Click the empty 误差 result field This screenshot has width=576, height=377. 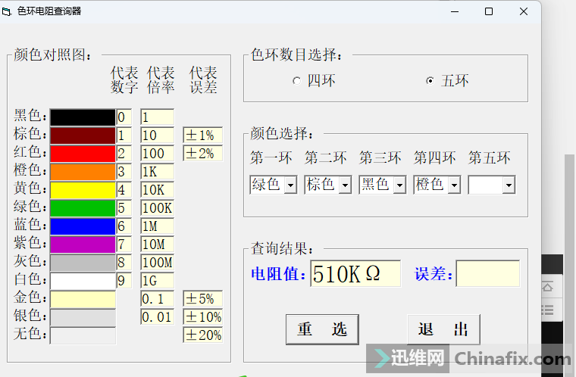click(488, 273)
